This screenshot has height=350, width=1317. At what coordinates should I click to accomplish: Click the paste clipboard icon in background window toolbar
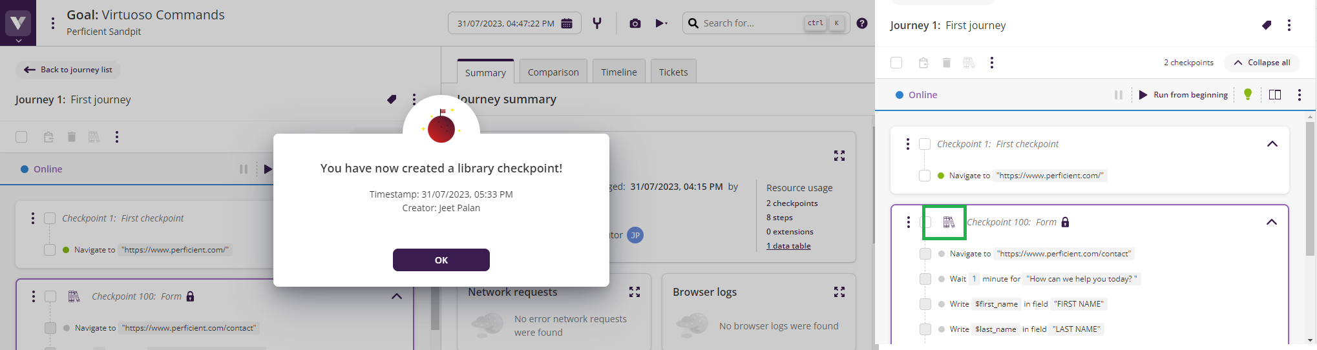click(x=48, y=137)
